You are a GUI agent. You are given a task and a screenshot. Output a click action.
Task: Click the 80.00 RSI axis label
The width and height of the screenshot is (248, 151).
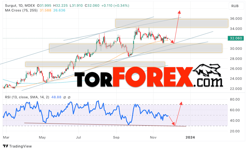235,99
